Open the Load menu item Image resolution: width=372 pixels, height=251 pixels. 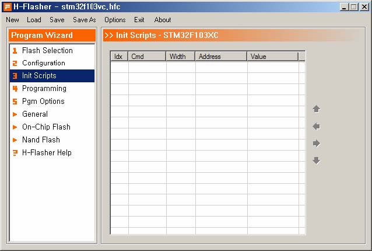(34, 20)
